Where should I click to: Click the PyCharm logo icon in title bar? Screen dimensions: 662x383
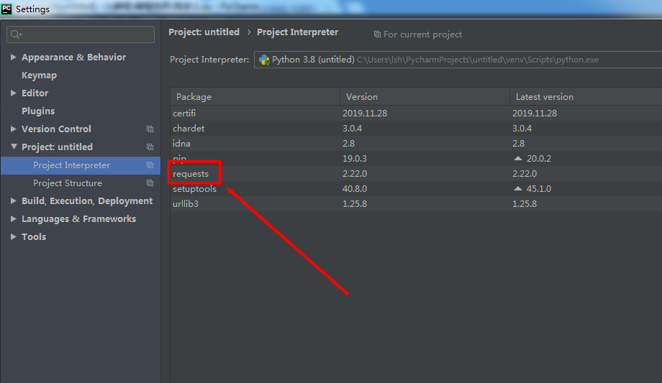(x=6, y=9)
